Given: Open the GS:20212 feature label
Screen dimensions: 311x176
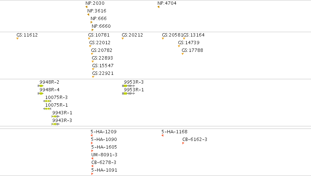Looking at the screenshot, I should click(132, 35).
